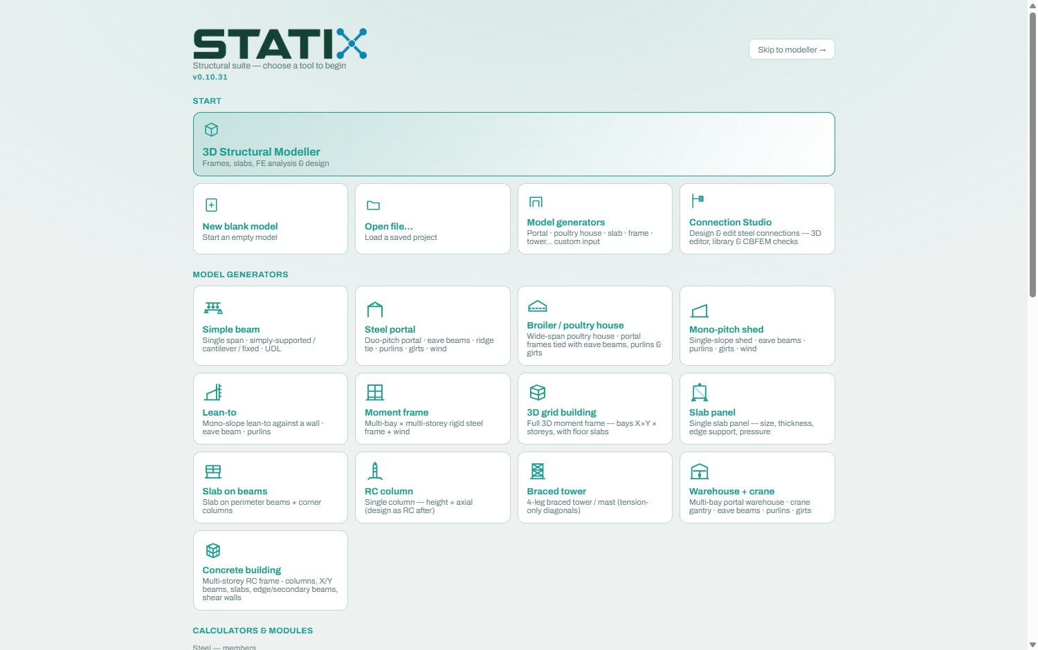Open the Concrete building generator title

[x=242, y=570]
